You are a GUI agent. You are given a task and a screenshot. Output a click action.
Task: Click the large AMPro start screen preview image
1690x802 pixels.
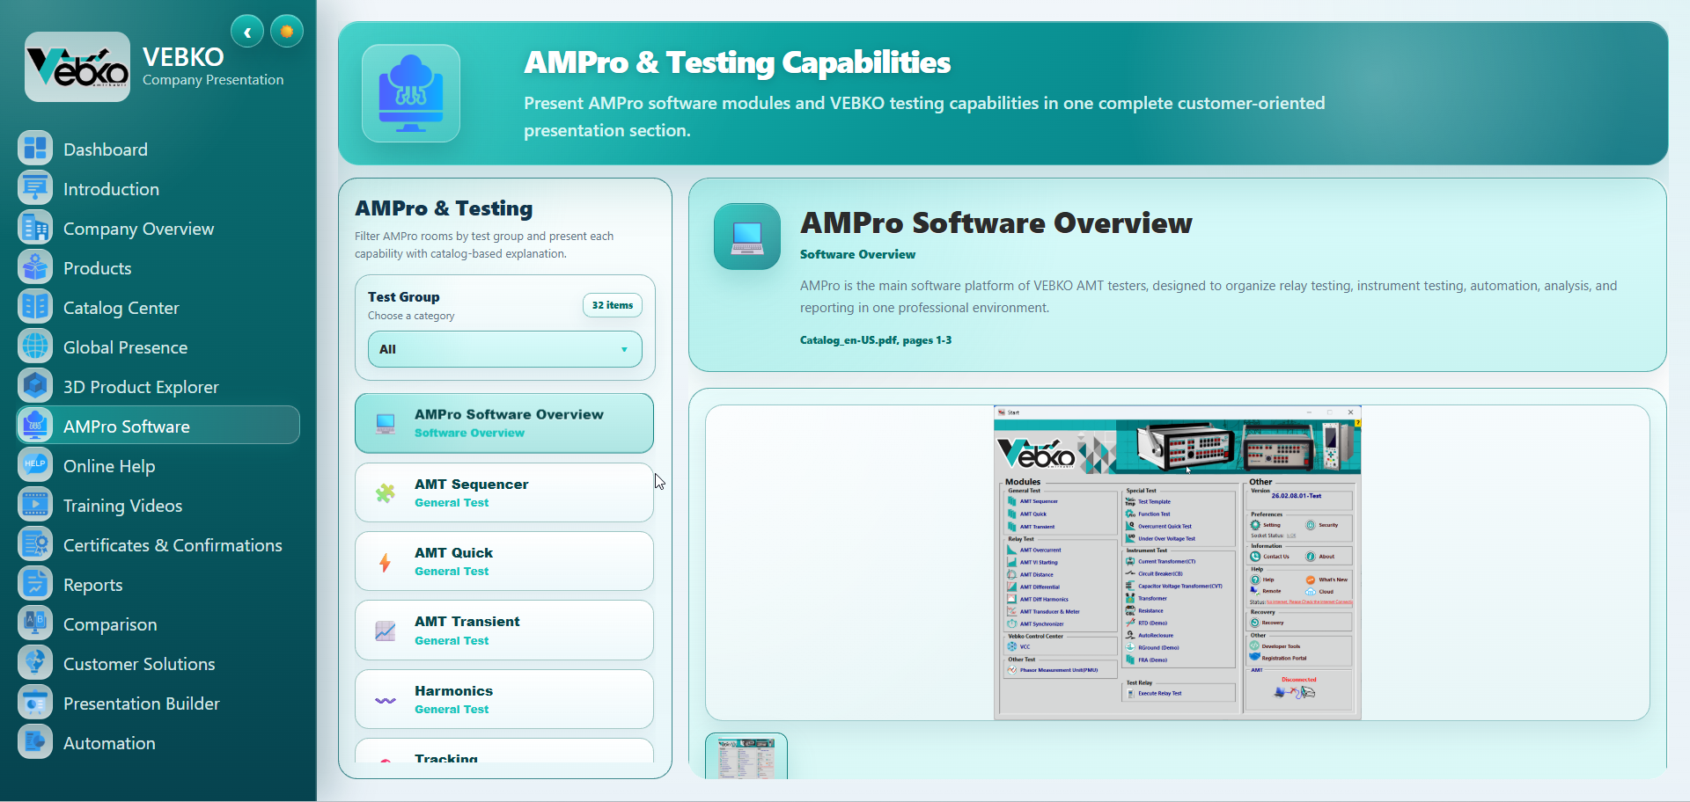[x=1178, y=563]
